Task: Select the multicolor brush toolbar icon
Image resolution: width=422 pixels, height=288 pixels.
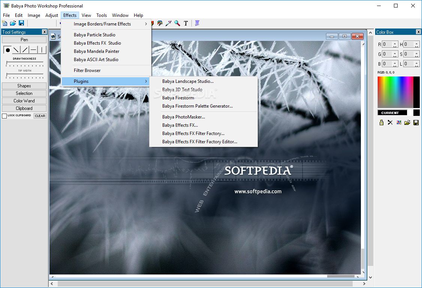Action: [x=160, y=23]
